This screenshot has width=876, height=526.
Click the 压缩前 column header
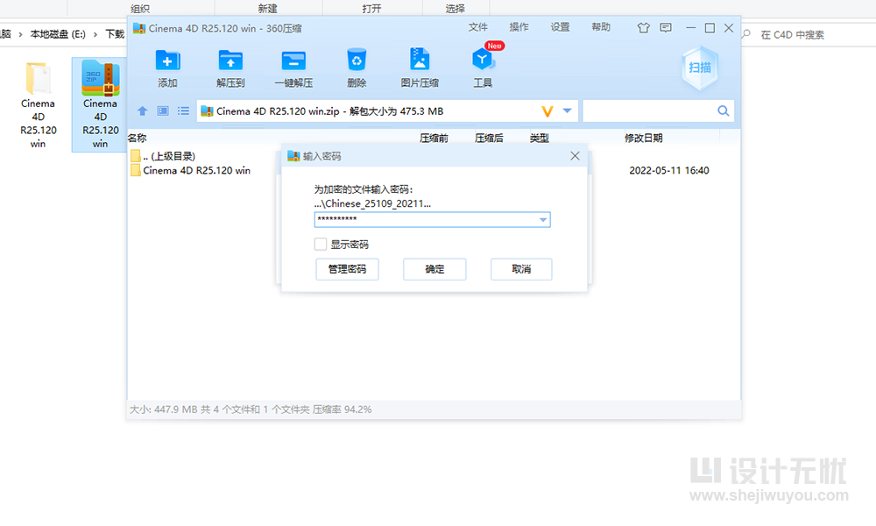[434, 138]
